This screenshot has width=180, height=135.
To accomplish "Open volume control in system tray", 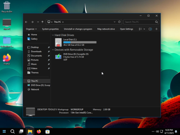I will [x=157, y=131].
